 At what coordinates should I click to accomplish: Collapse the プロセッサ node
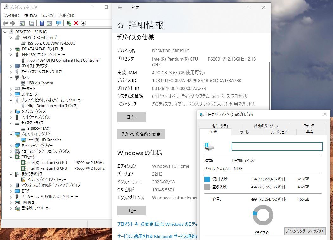(11, 157)
